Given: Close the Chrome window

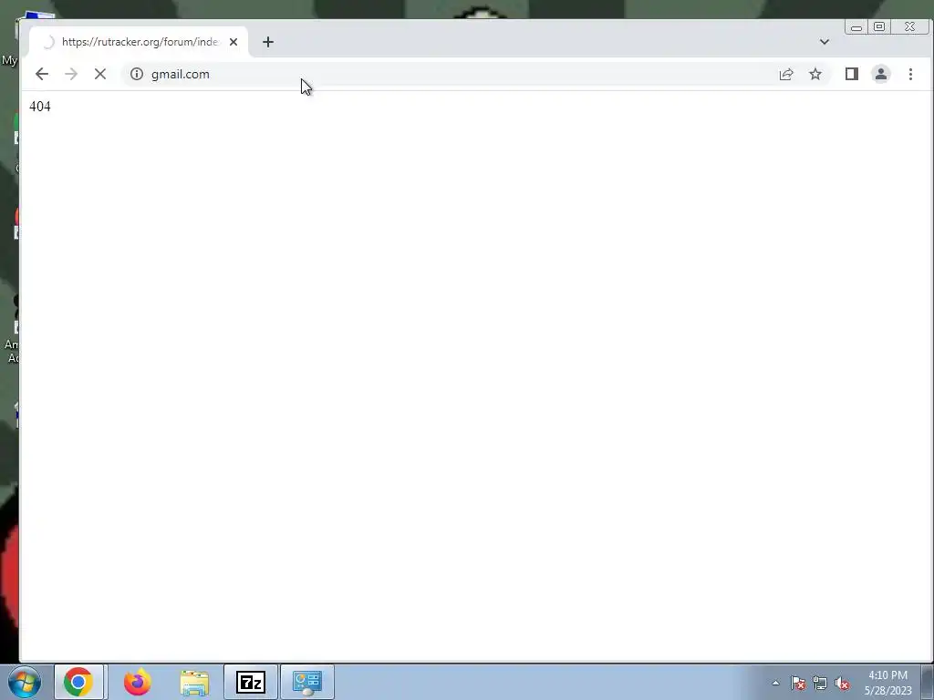Looking at the screenshot, I should pyautogui.click(x=909, y=26).
